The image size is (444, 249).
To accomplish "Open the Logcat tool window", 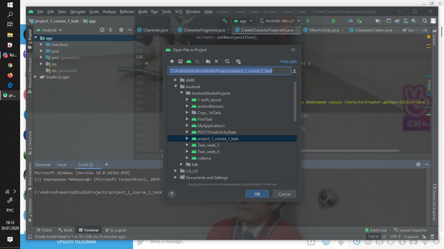I will 116,230.
